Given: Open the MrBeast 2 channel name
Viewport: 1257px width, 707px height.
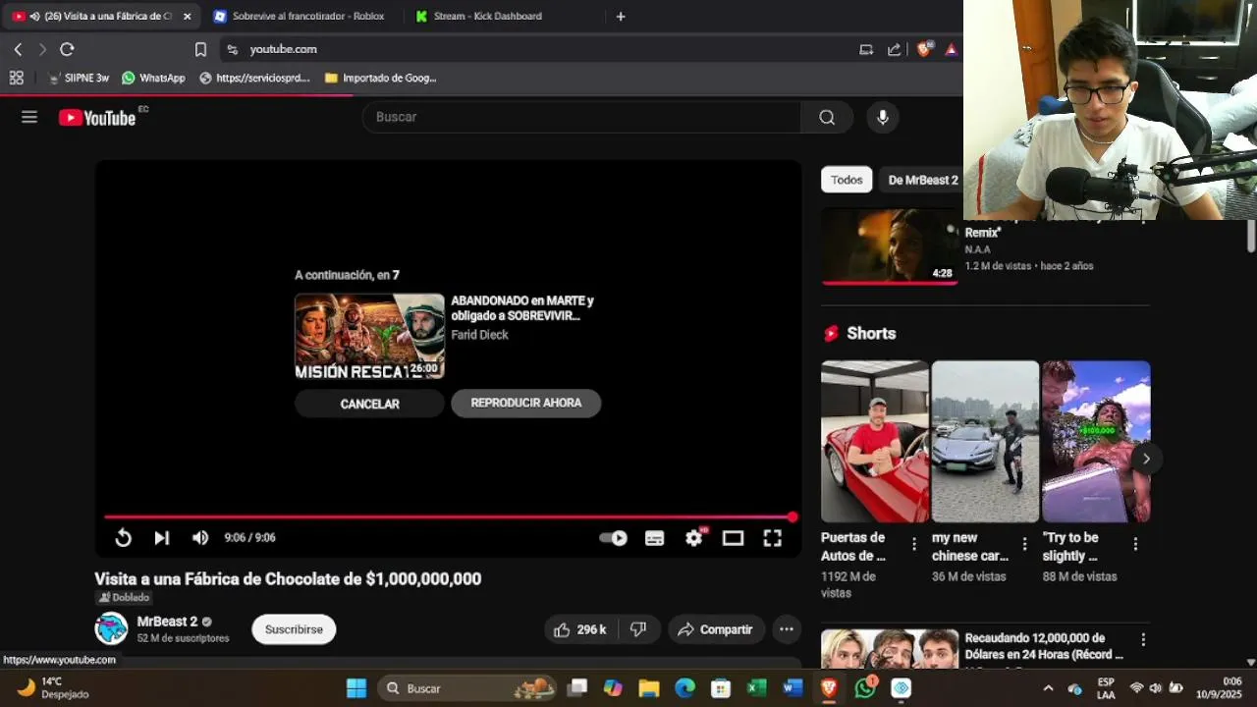Looking at the screenshot, I should point(167,622).
